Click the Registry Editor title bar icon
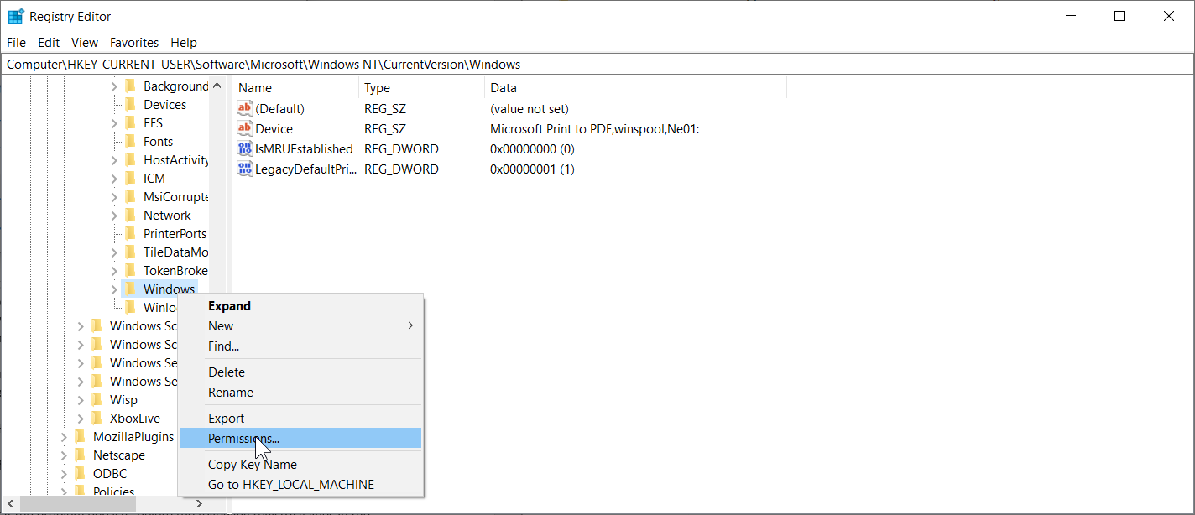 point(16,16)
